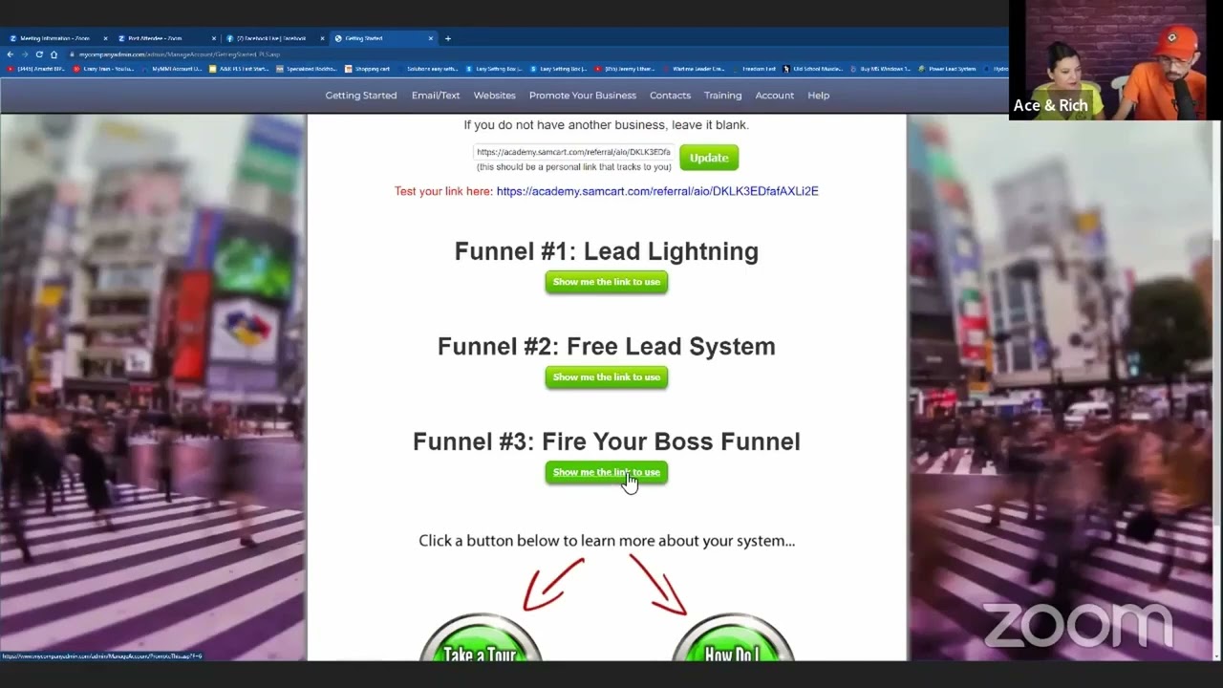Open the Jeremy bookmark with YouTube icon

click(625, 69)
